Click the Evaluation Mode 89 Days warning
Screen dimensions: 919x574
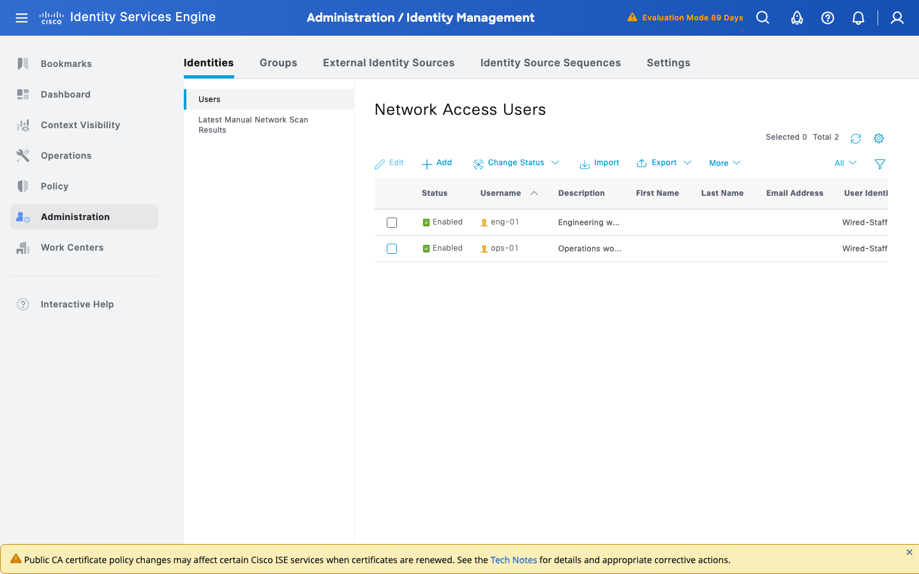(685, 18)
